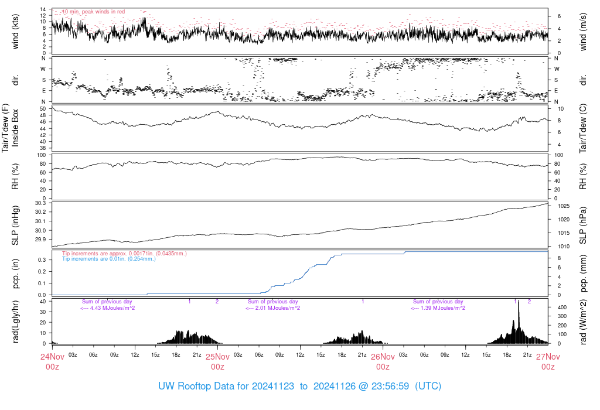Click the '29.9' tick on SLP axis
This screenshot has height=410, width=600.
[40, 240]
